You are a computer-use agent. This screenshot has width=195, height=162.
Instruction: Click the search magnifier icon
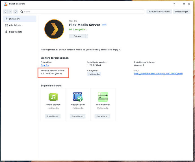coord(22,12)
